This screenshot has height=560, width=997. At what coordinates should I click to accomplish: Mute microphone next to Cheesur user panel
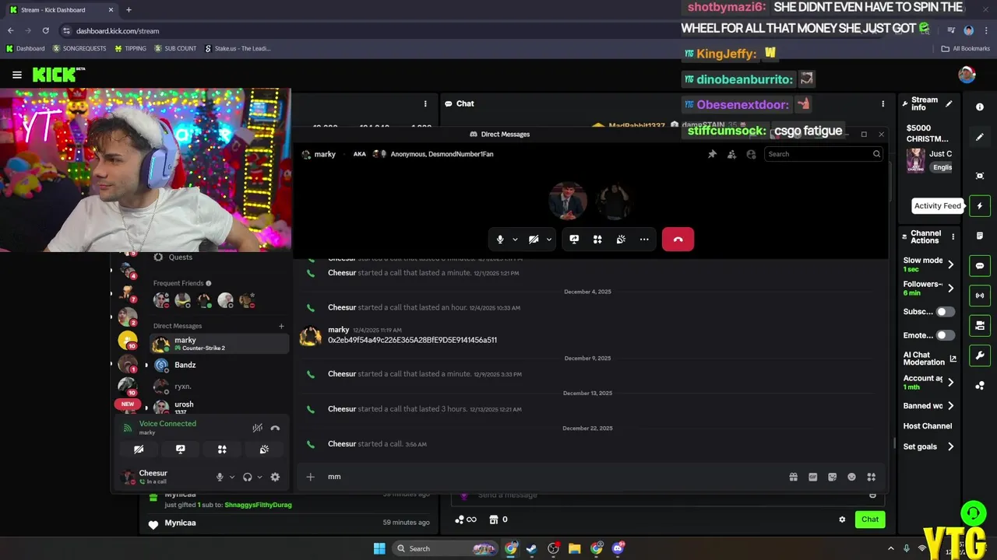click(x=220, y=477)
